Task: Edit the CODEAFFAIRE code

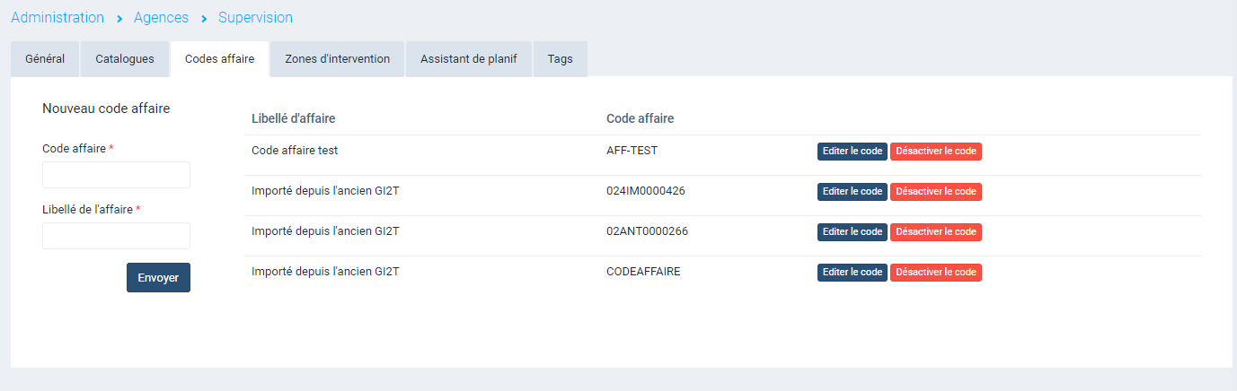Action: 852,273
